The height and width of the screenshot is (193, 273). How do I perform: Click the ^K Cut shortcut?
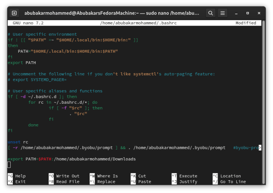click(x=138, y=176)
